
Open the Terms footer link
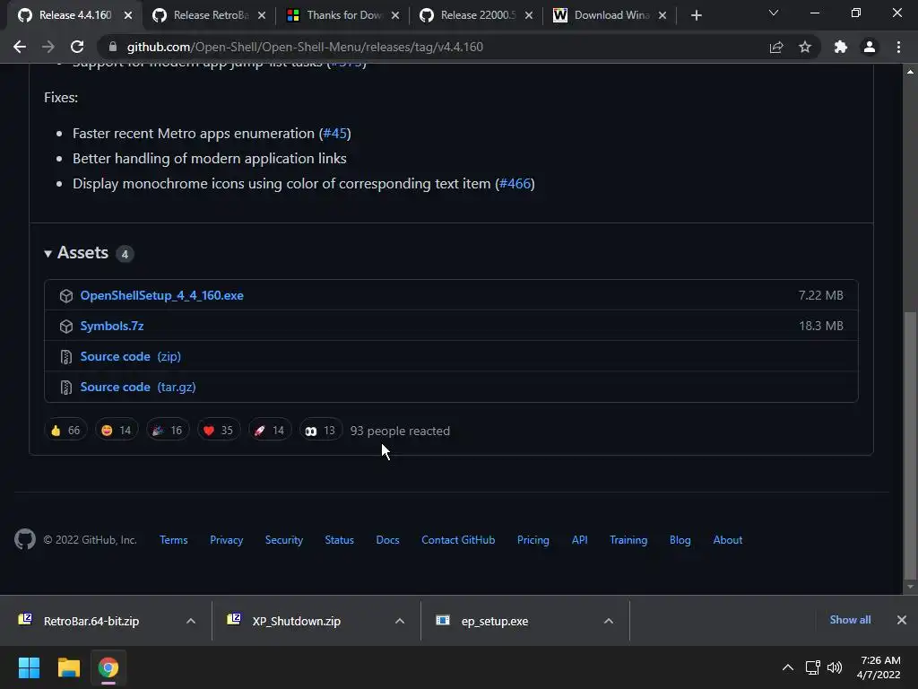pos(174,540)
